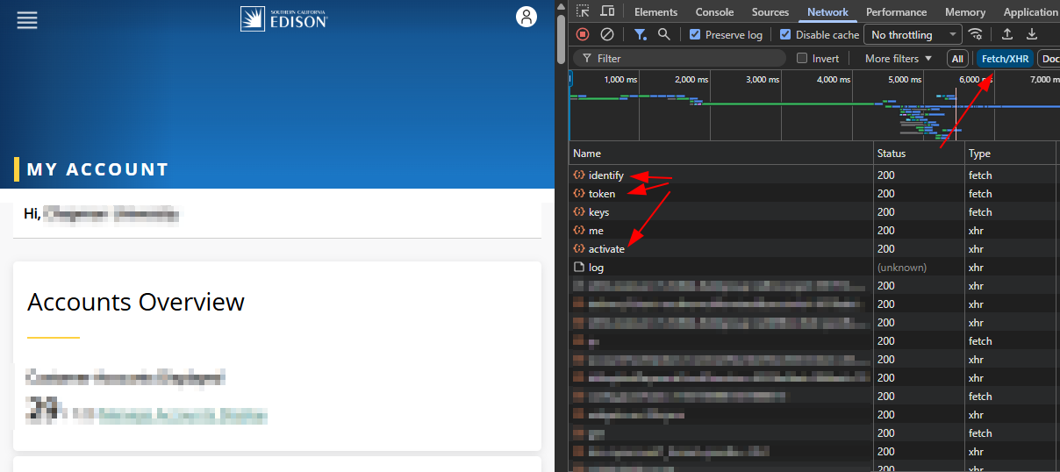1060x472 pixels.
Task: Toggle the device toolbar icon
Action: point(607,11)
